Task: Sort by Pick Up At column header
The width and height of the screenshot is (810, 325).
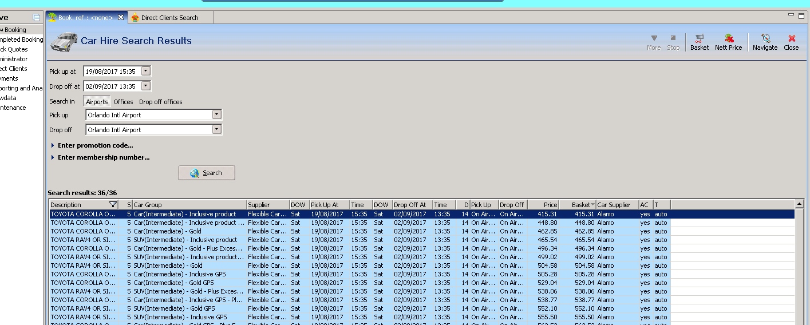Action: pos(330,205)
